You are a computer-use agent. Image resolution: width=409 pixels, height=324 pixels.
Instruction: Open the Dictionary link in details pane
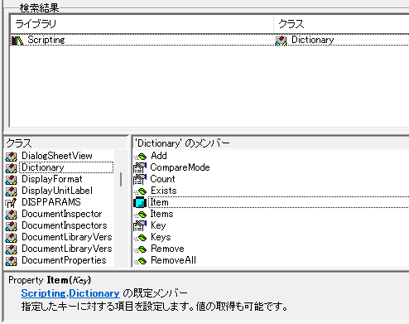pos(94,293)
